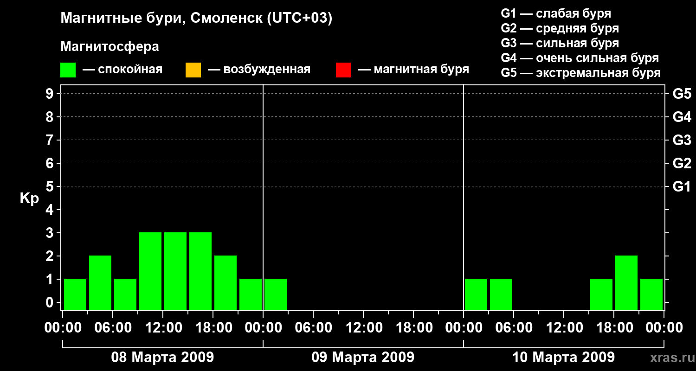Click the orange 'возбужденная' legend swatch
Image resolution: width=696 pixels, height=371 pixels.
tap(193, 70)
